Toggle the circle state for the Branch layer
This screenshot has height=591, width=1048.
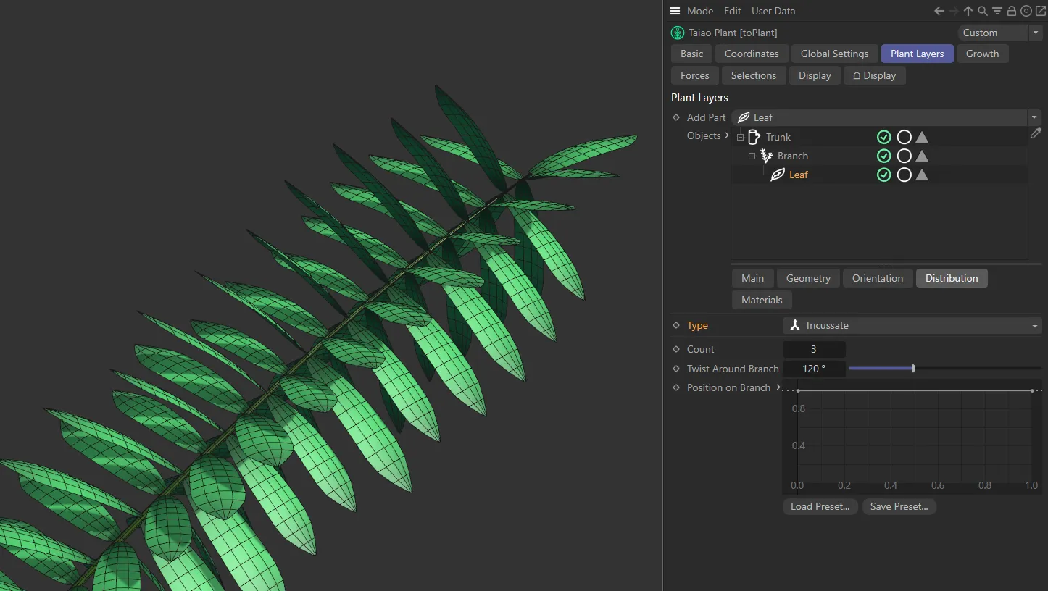(x=904, y=156)
